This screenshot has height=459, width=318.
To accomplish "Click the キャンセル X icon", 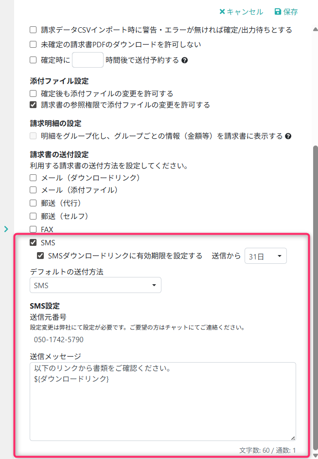I will point(222,12).
